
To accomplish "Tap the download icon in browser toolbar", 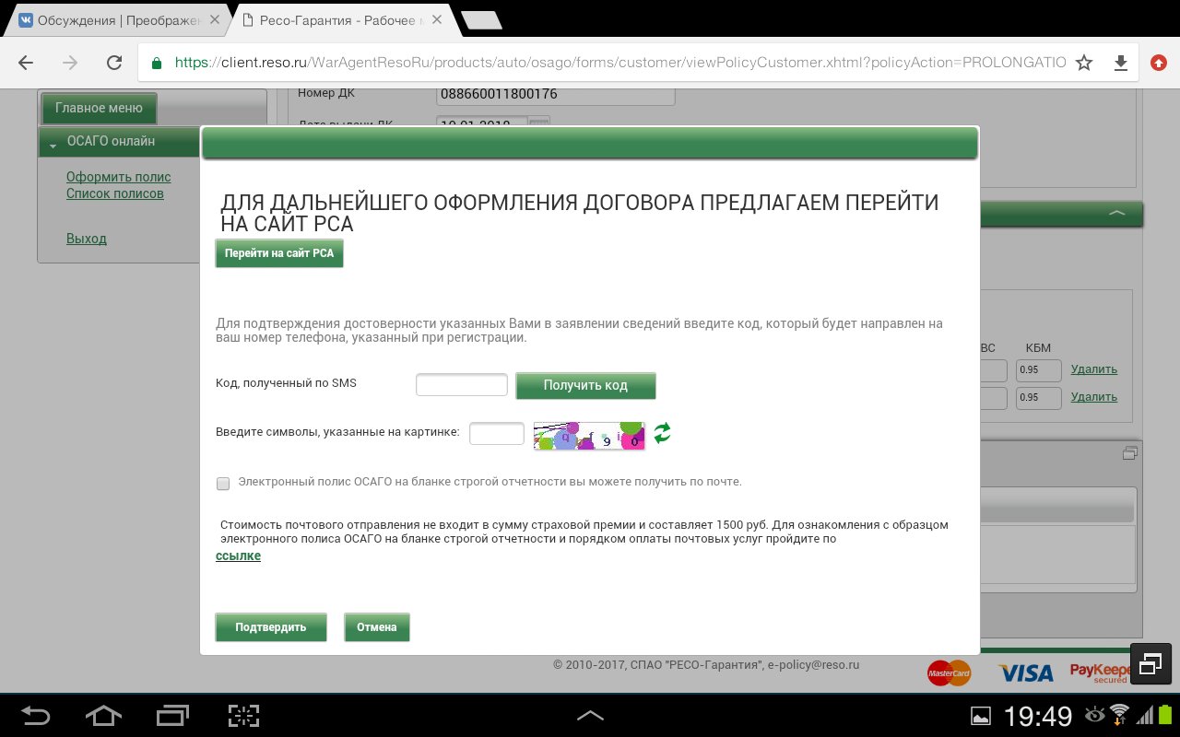I will [1121, 63].
